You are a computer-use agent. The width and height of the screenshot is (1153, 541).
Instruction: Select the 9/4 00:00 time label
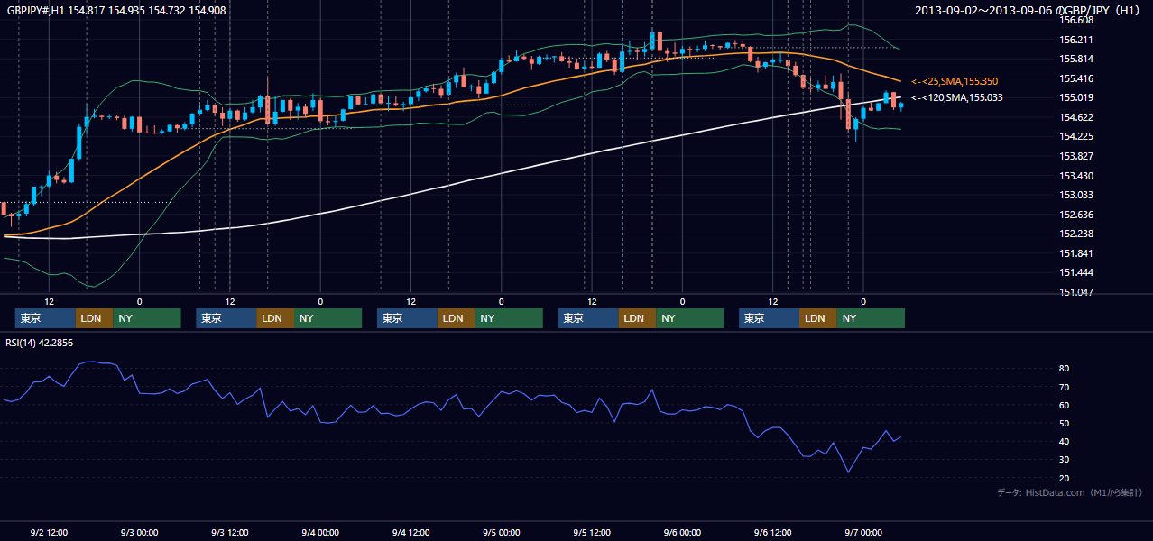click(320, 532)
